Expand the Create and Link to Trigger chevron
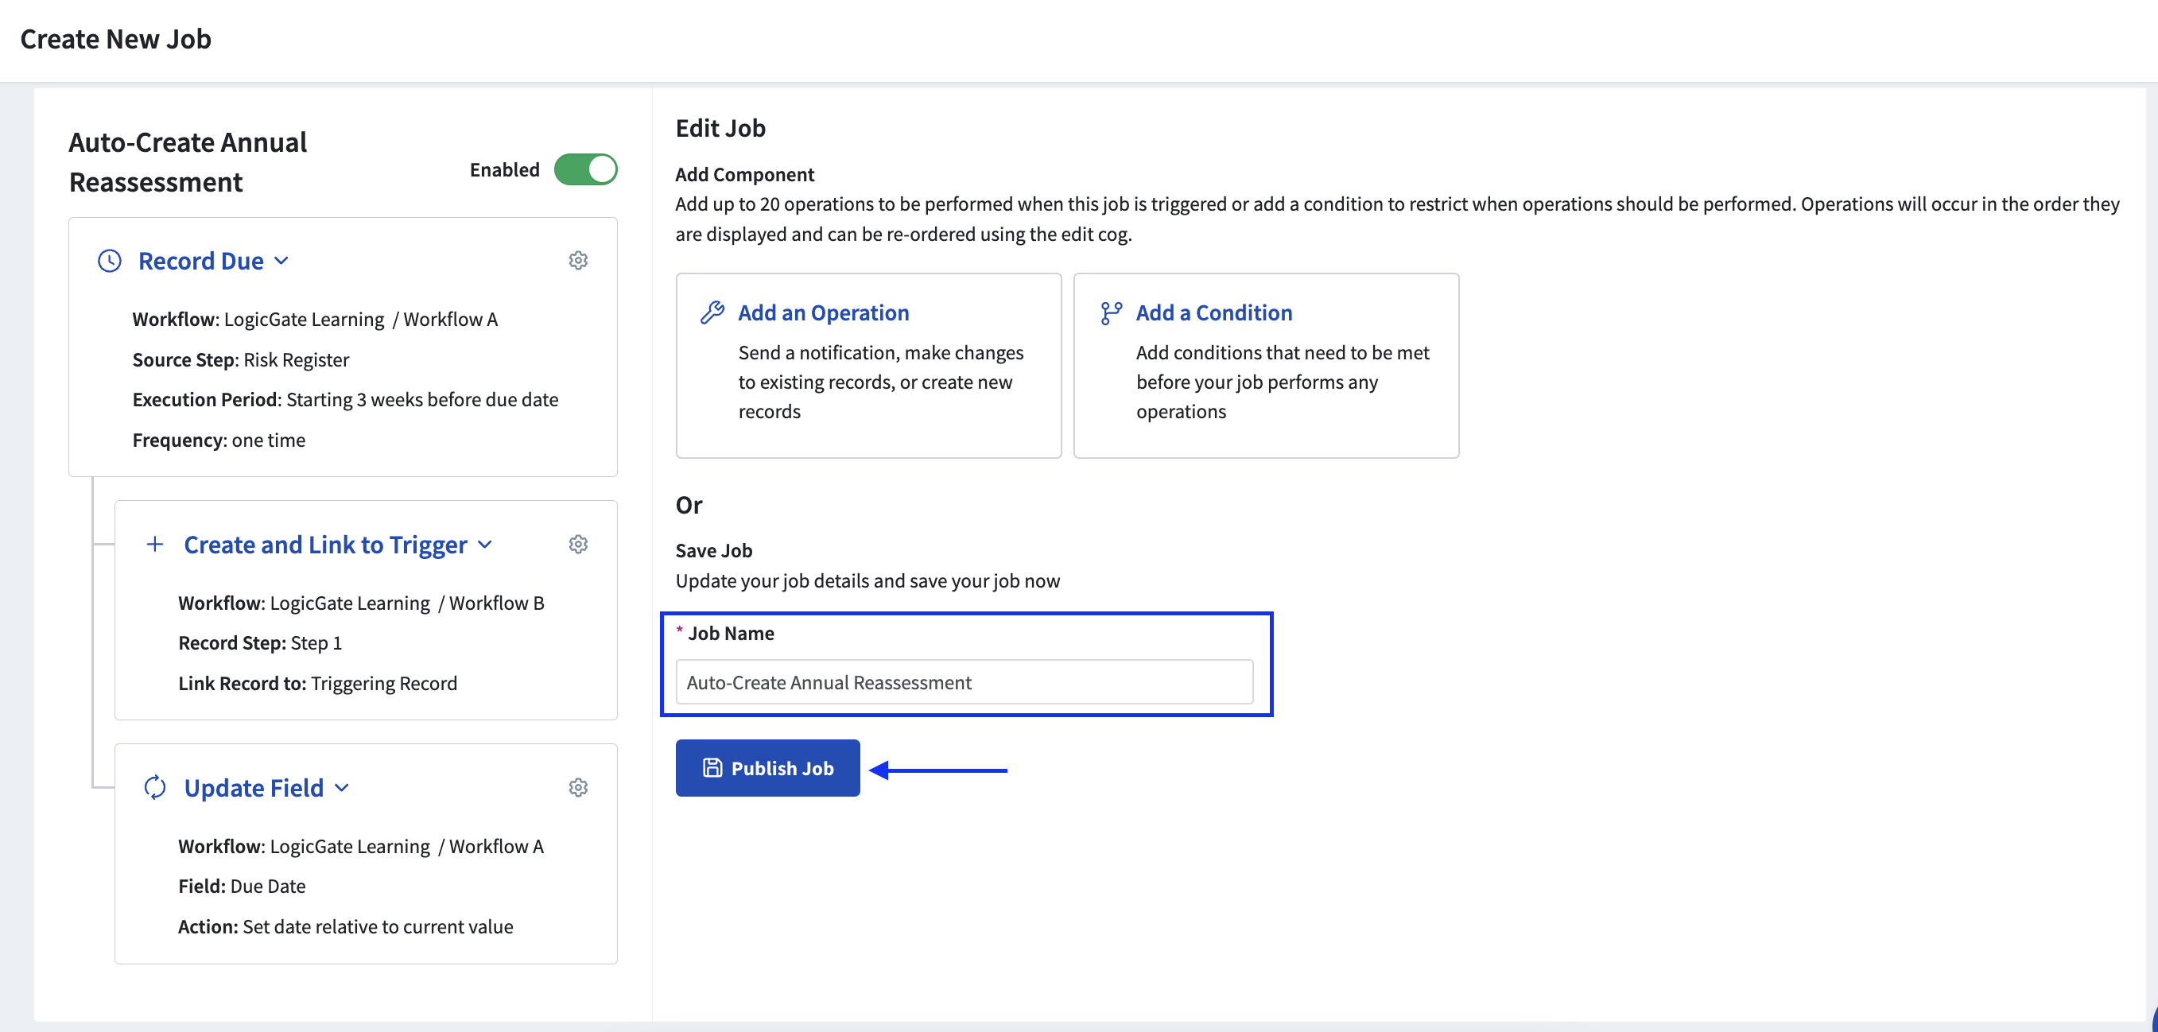Image resolution: width=2158 pixels, height=1032 pixels. [x=485, y=545]
